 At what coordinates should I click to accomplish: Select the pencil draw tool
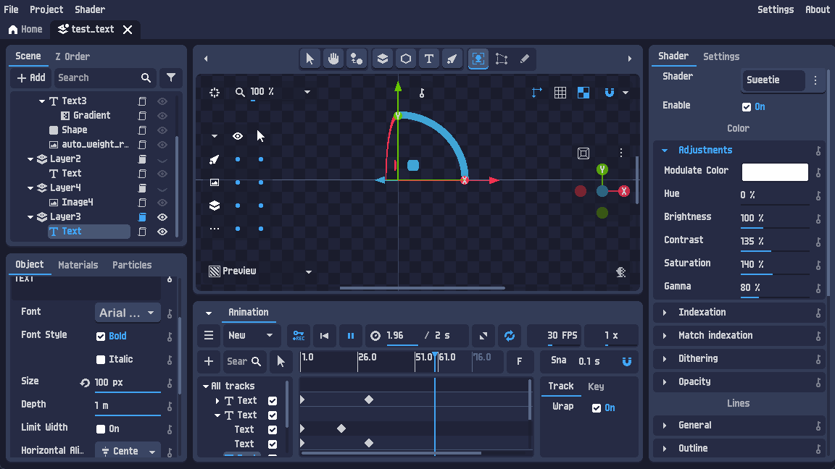(525, 59)
